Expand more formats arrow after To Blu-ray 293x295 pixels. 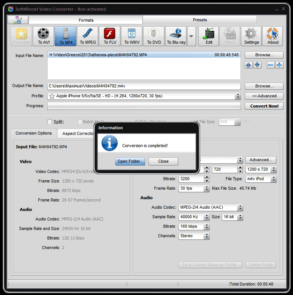[x=191, y=36]
